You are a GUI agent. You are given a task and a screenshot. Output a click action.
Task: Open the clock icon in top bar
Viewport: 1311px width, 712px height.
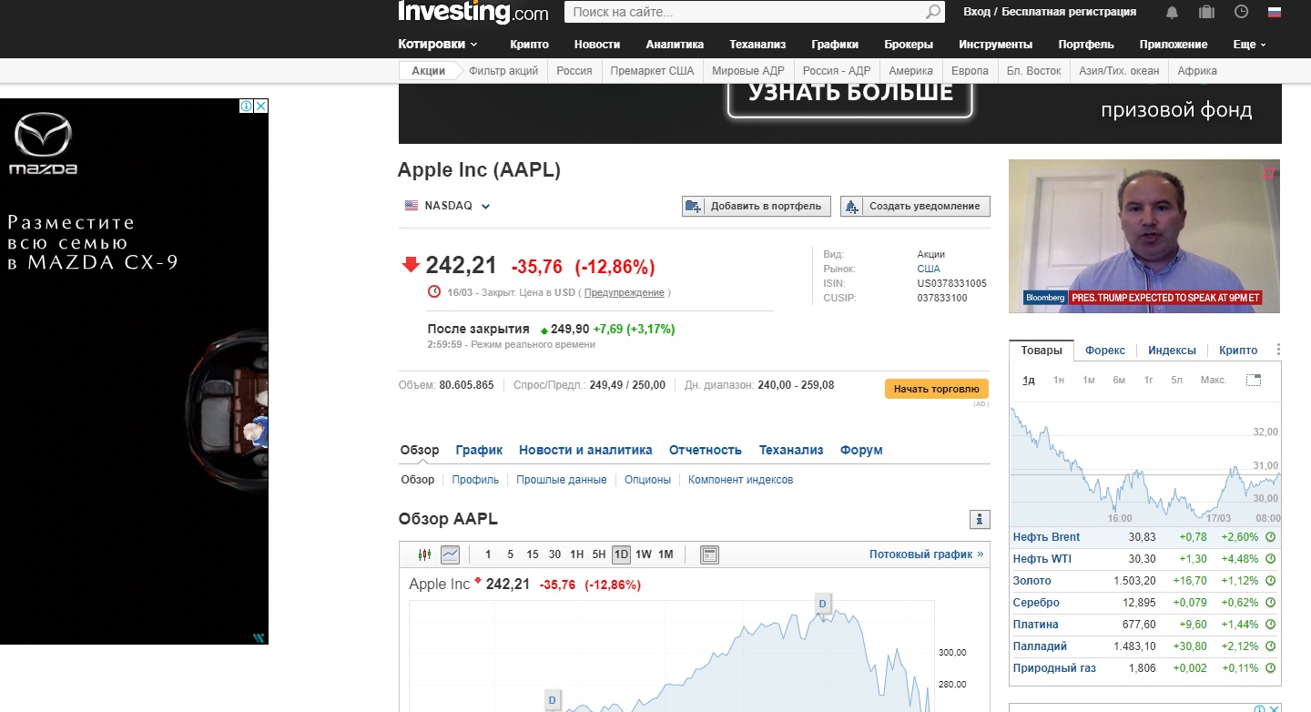click(1241, 12)
